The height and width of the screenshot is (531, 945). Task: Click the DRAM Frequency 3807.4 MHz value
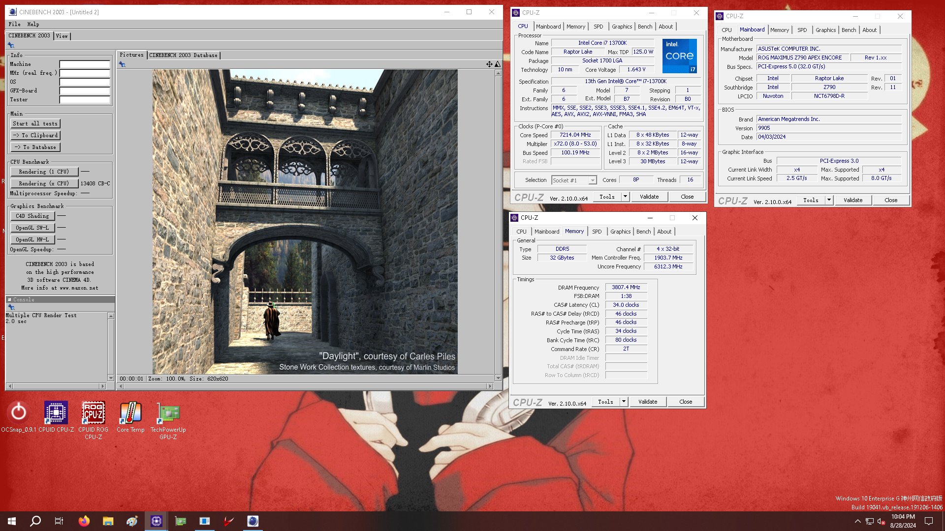626,288
